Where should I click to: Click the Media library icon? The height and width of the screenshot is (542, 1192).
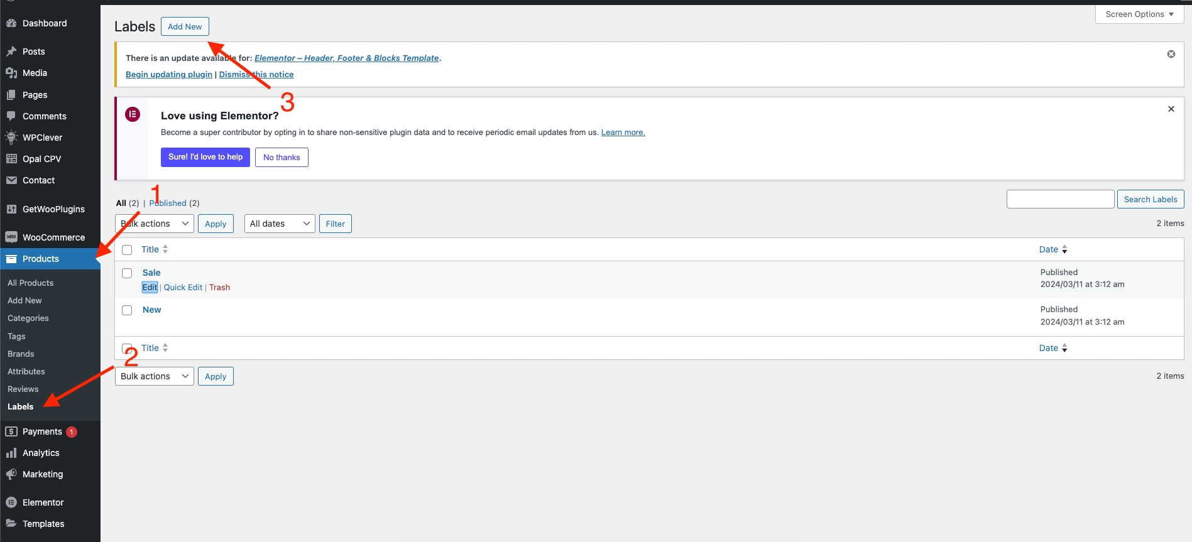(11, 73)
